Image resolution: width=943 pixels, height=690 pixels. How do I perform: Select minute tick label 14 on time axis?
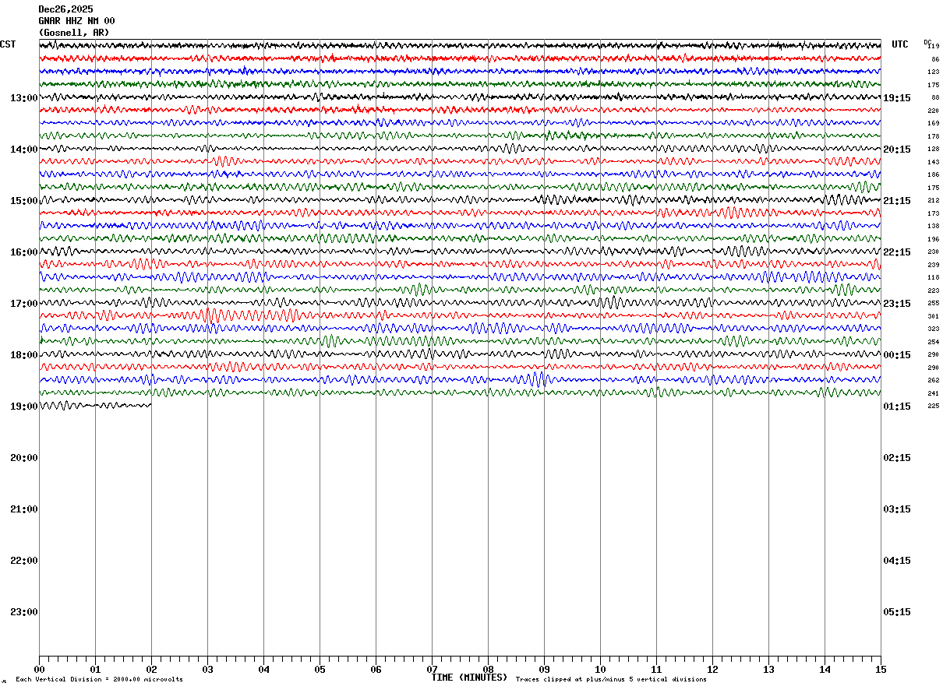[x=825, y=670]
